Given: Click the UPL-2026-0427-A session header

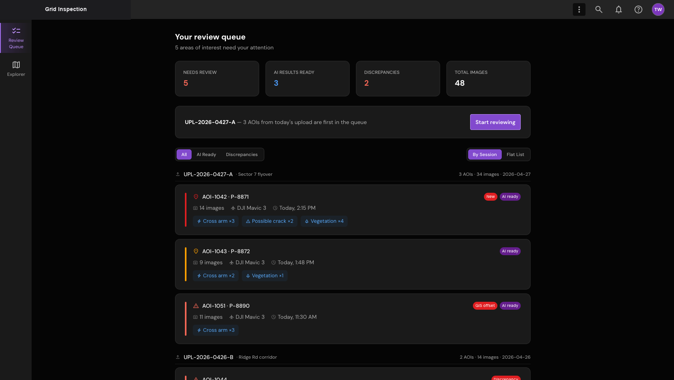Looking at the screenshot, I should click(353, 174).
